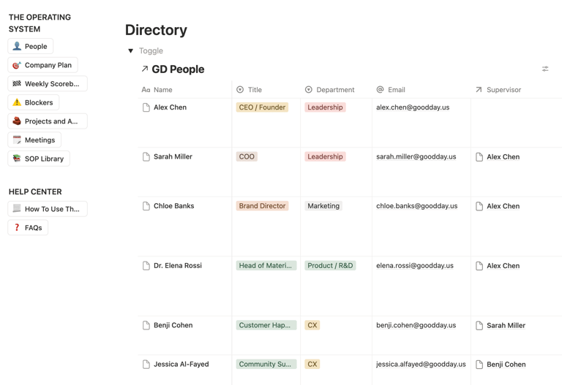Collapse the Toggle block triangle
The width and height of the screenshot is (562, 385).
(x=131, y=51)
